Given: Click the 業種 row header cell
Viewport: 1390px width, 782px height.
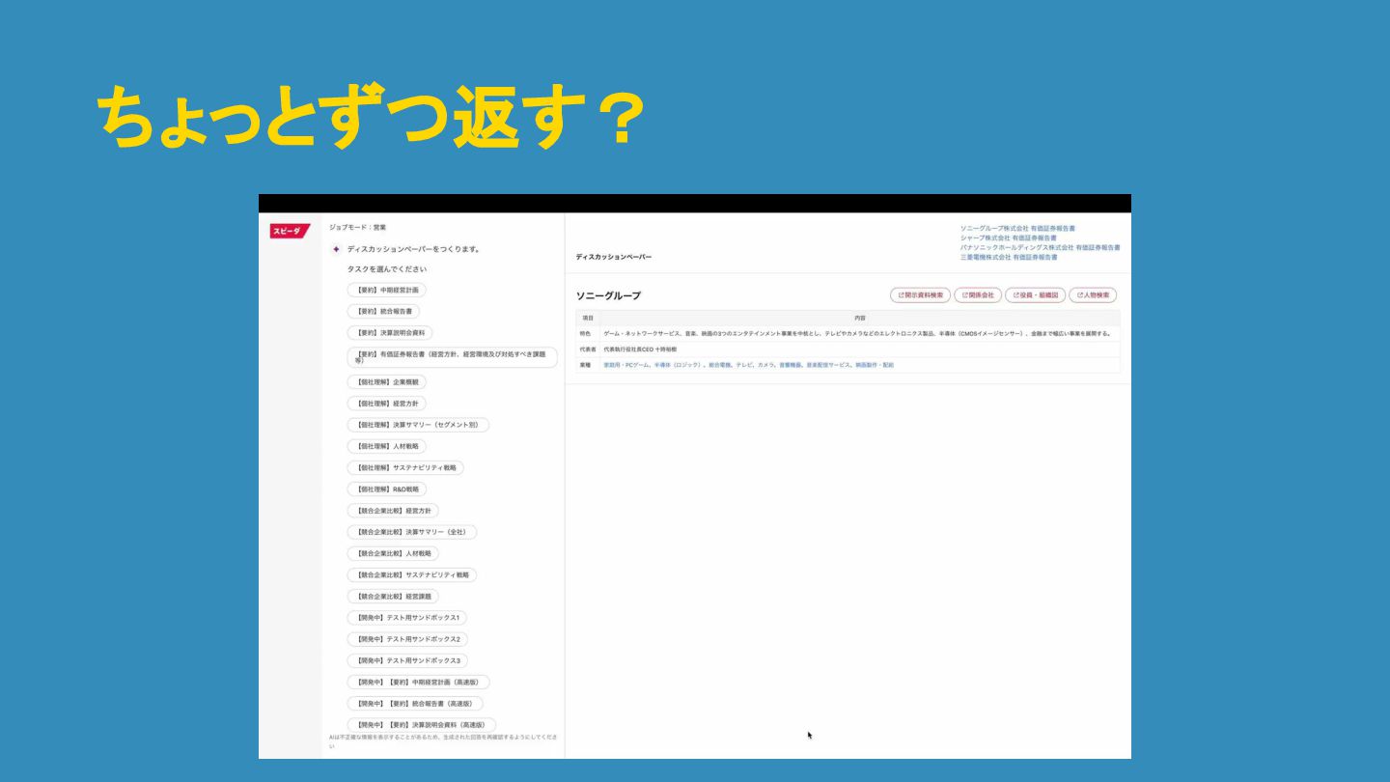Looking at the screenshot, I should (x=586, y=365).
